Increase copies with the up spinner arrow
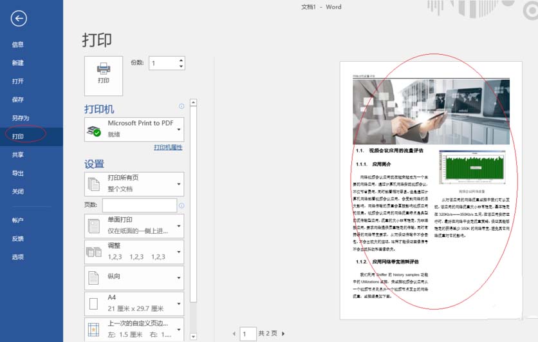 181,60
